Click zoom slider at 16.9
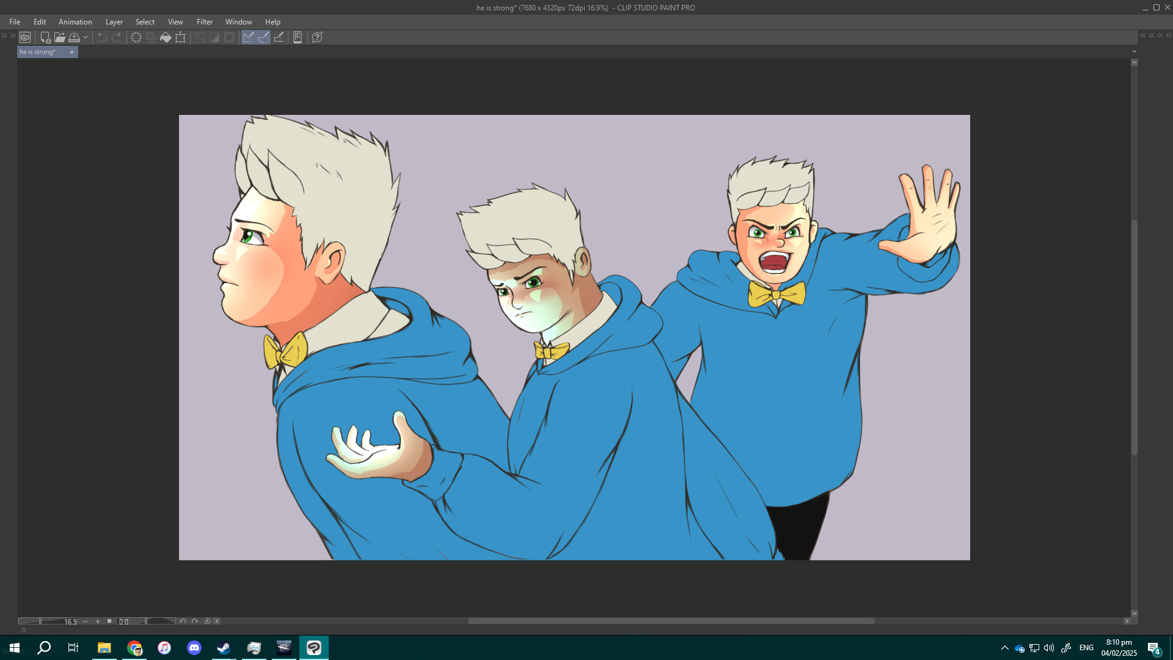The height and width of the screenshot is (660, 1173). pyautogui.click(x=48, y=621)
